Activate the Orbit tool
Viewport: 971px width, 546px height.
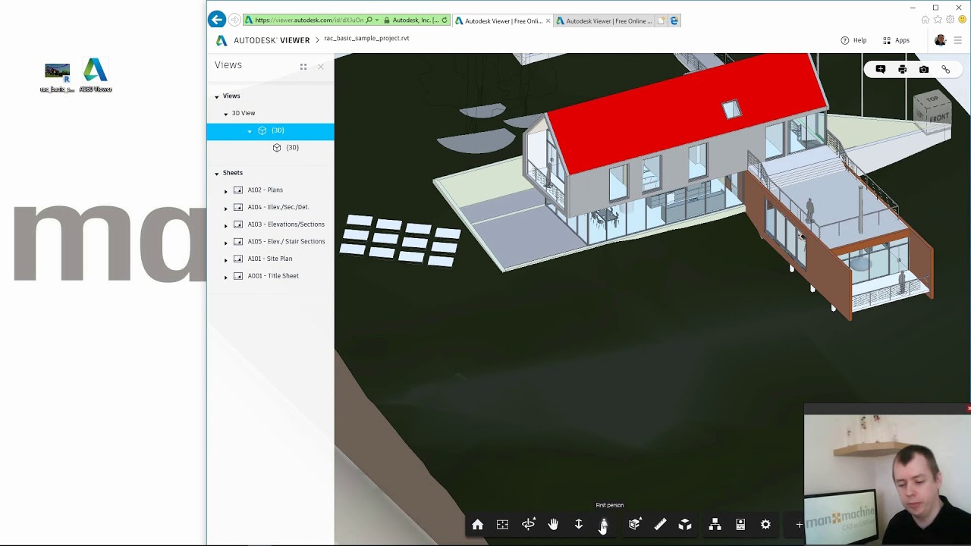(x=528, y=525)
